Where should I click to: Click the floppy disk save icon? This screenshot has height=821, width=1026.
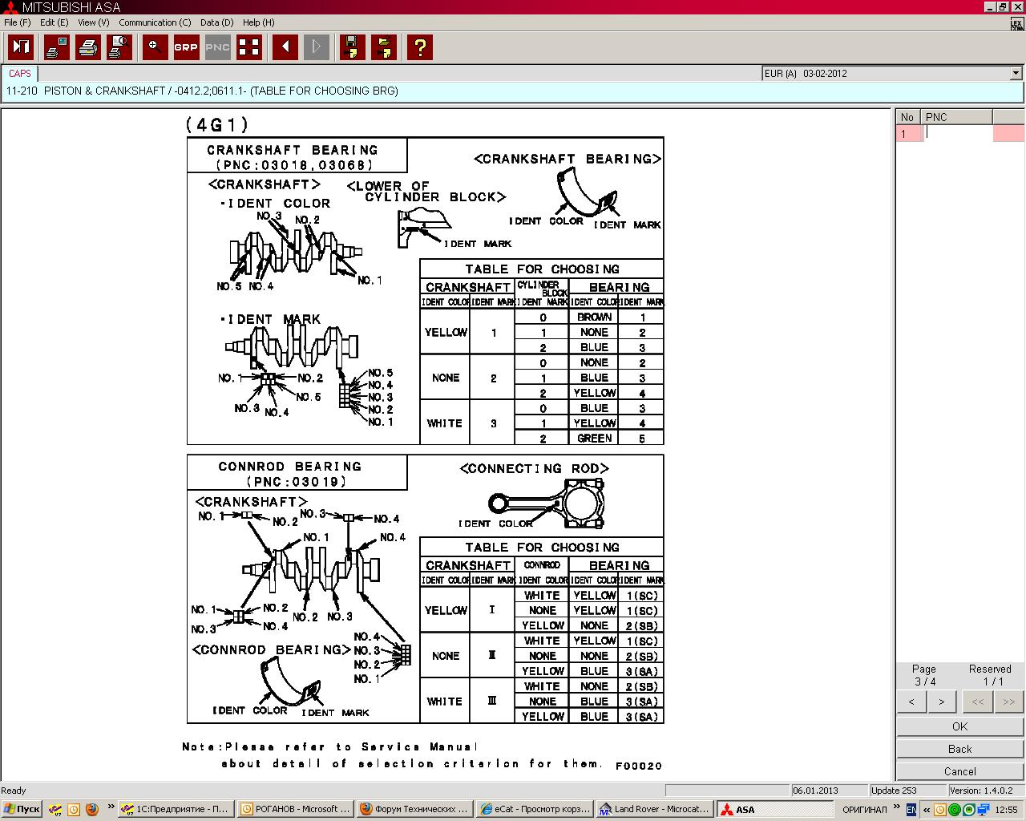pos(352,47)
